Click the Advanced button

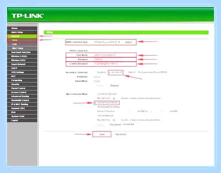pyautogui.click(x=121, y=134)
